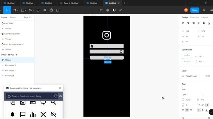Select the Masuk text layer

(17, 60)
